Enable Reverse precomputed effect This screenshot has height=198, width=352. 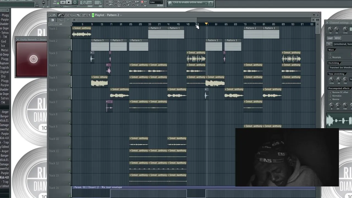(x=330, y=99)
